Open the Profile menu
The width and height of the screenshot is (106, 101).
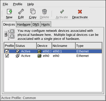(x=18, y=4)
